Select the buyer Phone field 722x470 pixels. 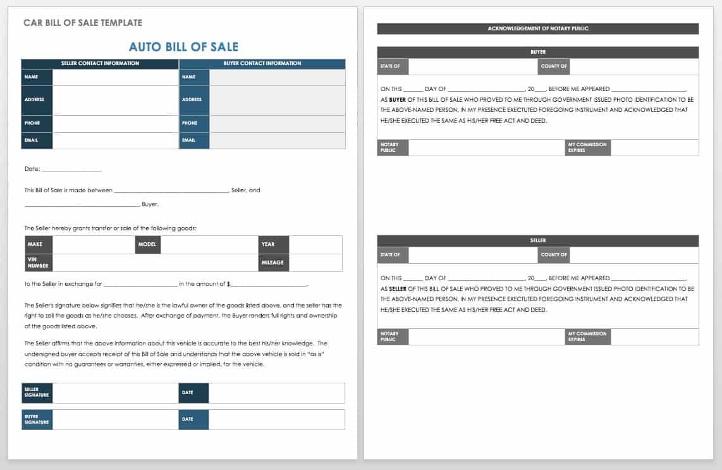(x=277, y=123)
